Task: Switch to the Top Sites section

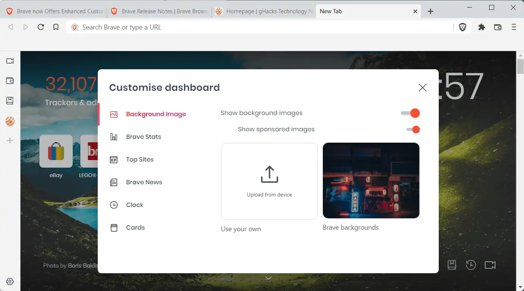Action: 132,160
